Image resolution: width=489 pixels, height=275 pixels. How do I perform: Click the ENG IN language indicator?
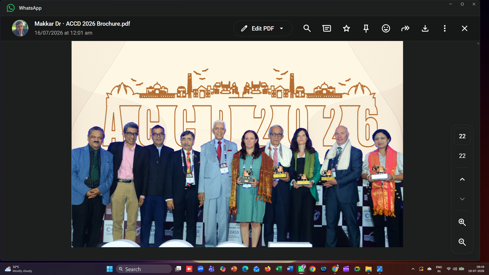(439, 269)
